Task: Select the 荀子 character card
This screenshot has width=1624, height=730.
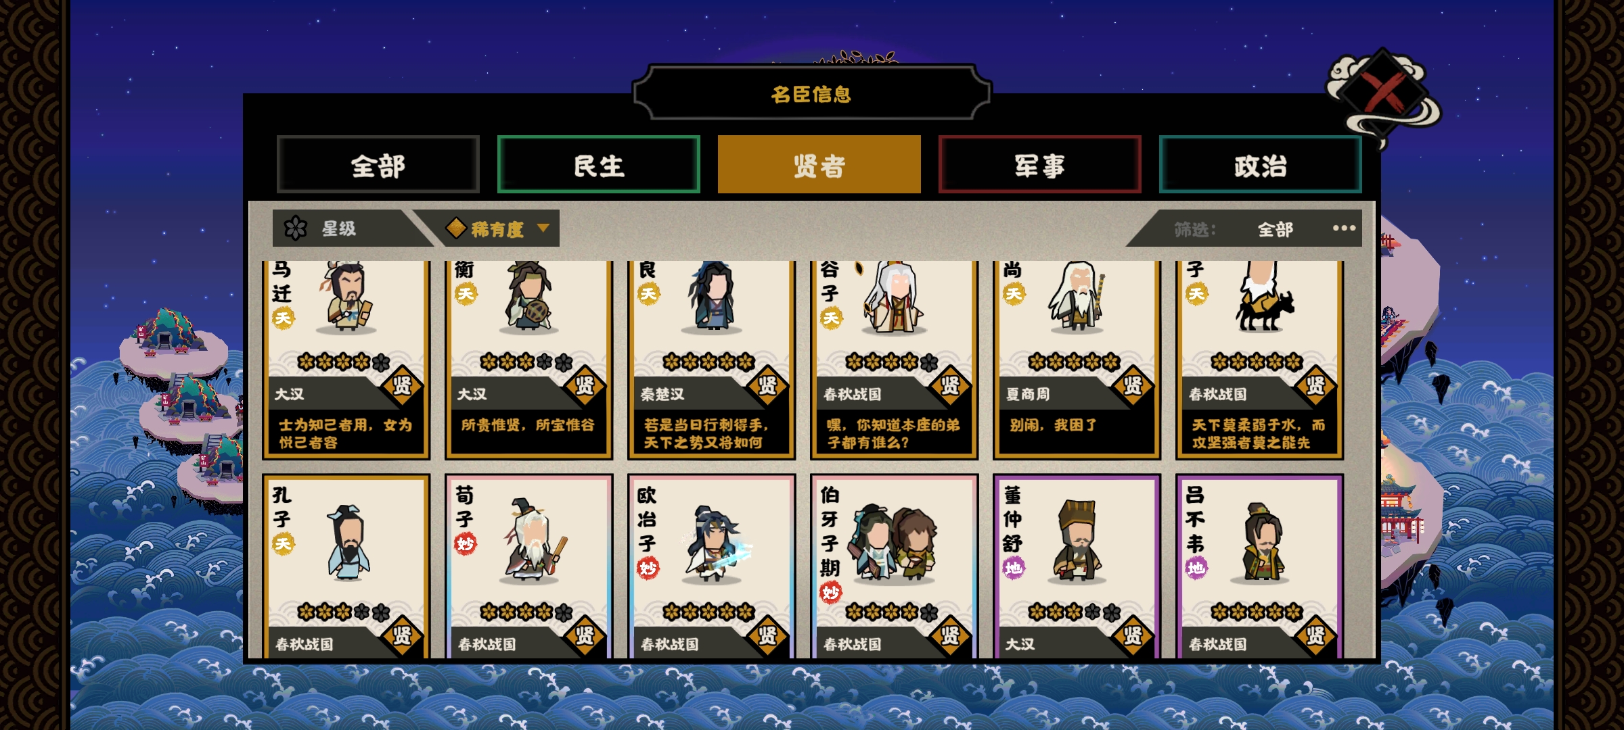Action: 529,566
